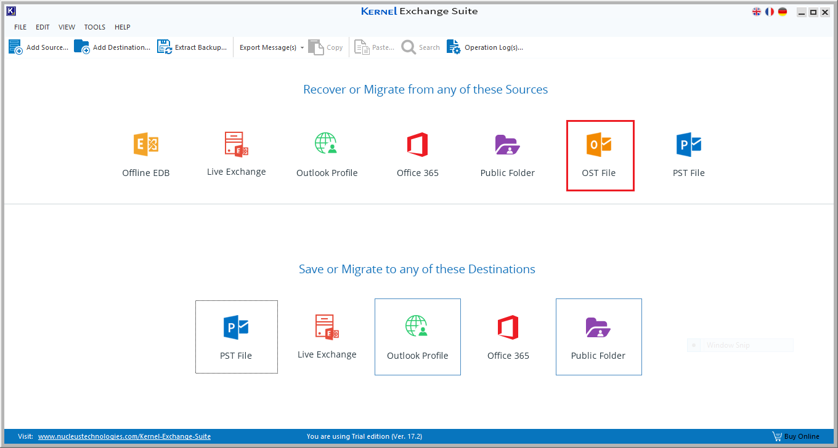Click Add Destination toolbar button

(112, 47)
